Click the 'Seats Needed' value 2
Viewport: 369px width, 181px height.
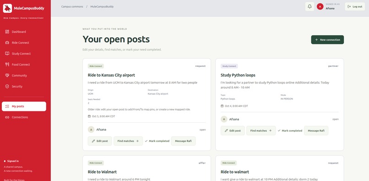(88, 103)
